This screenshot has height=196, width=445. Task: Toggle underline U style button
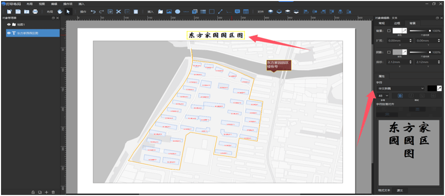(422, 96)
